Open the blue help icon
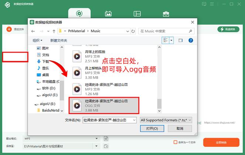The width and height of the screenshot is (245, 155). click(x=191, y=41)
